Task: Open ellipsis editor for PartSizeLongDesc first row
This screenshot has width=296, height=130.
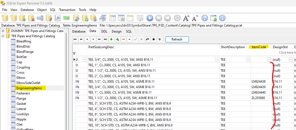Action: pos(217,60)
